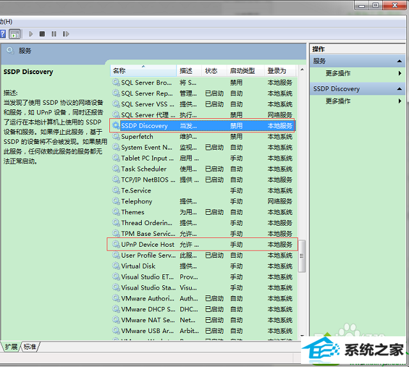Select the SQL Server Rep... service
This screenshot has height=367, width=409.
[x=203, y=93]
